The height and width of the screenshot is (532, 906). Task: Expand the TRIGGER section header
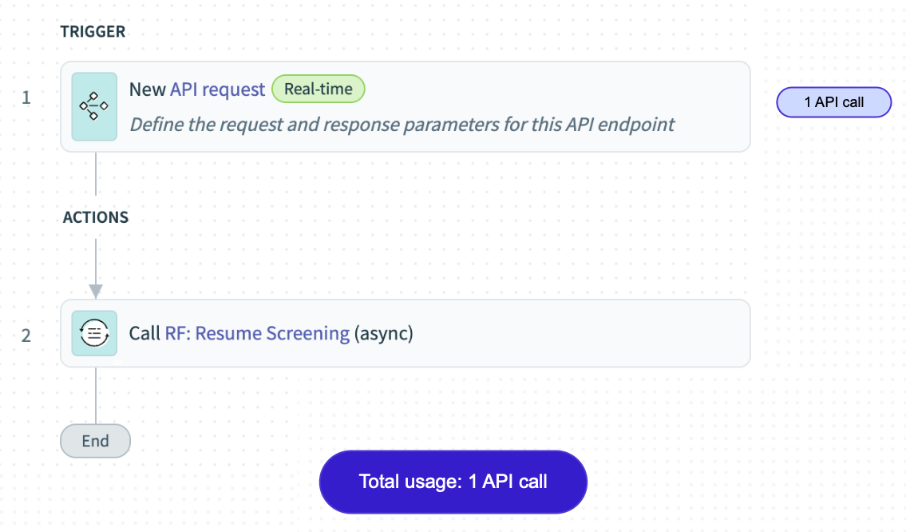click(93, 31)
